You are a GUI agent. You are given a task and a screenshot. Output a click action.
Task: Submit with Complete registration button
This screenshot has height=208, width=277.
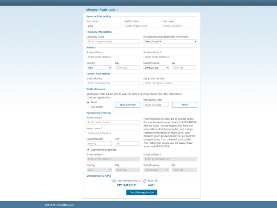click(142, 193)
